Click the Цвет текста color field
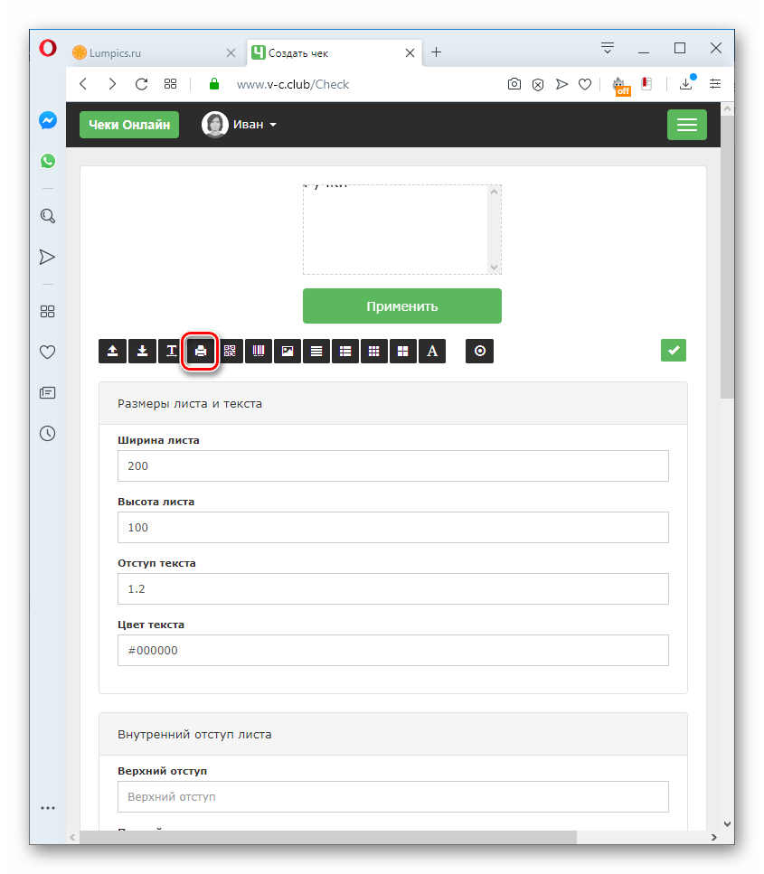Image resolution: width=764 pixels, height=874 pixels. point(393,651)
